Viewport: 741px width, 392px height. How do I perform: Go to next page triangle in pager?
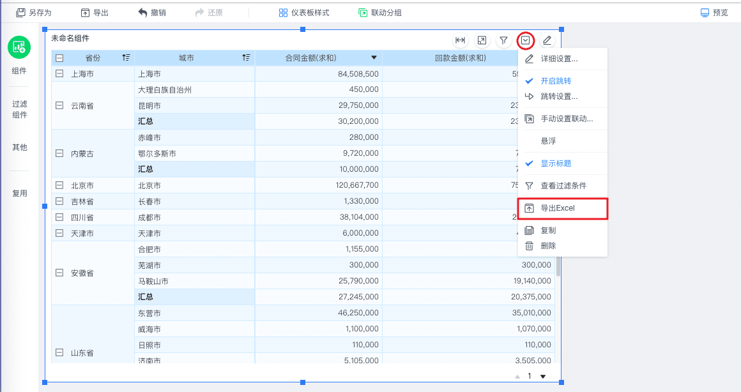[543, 377]
